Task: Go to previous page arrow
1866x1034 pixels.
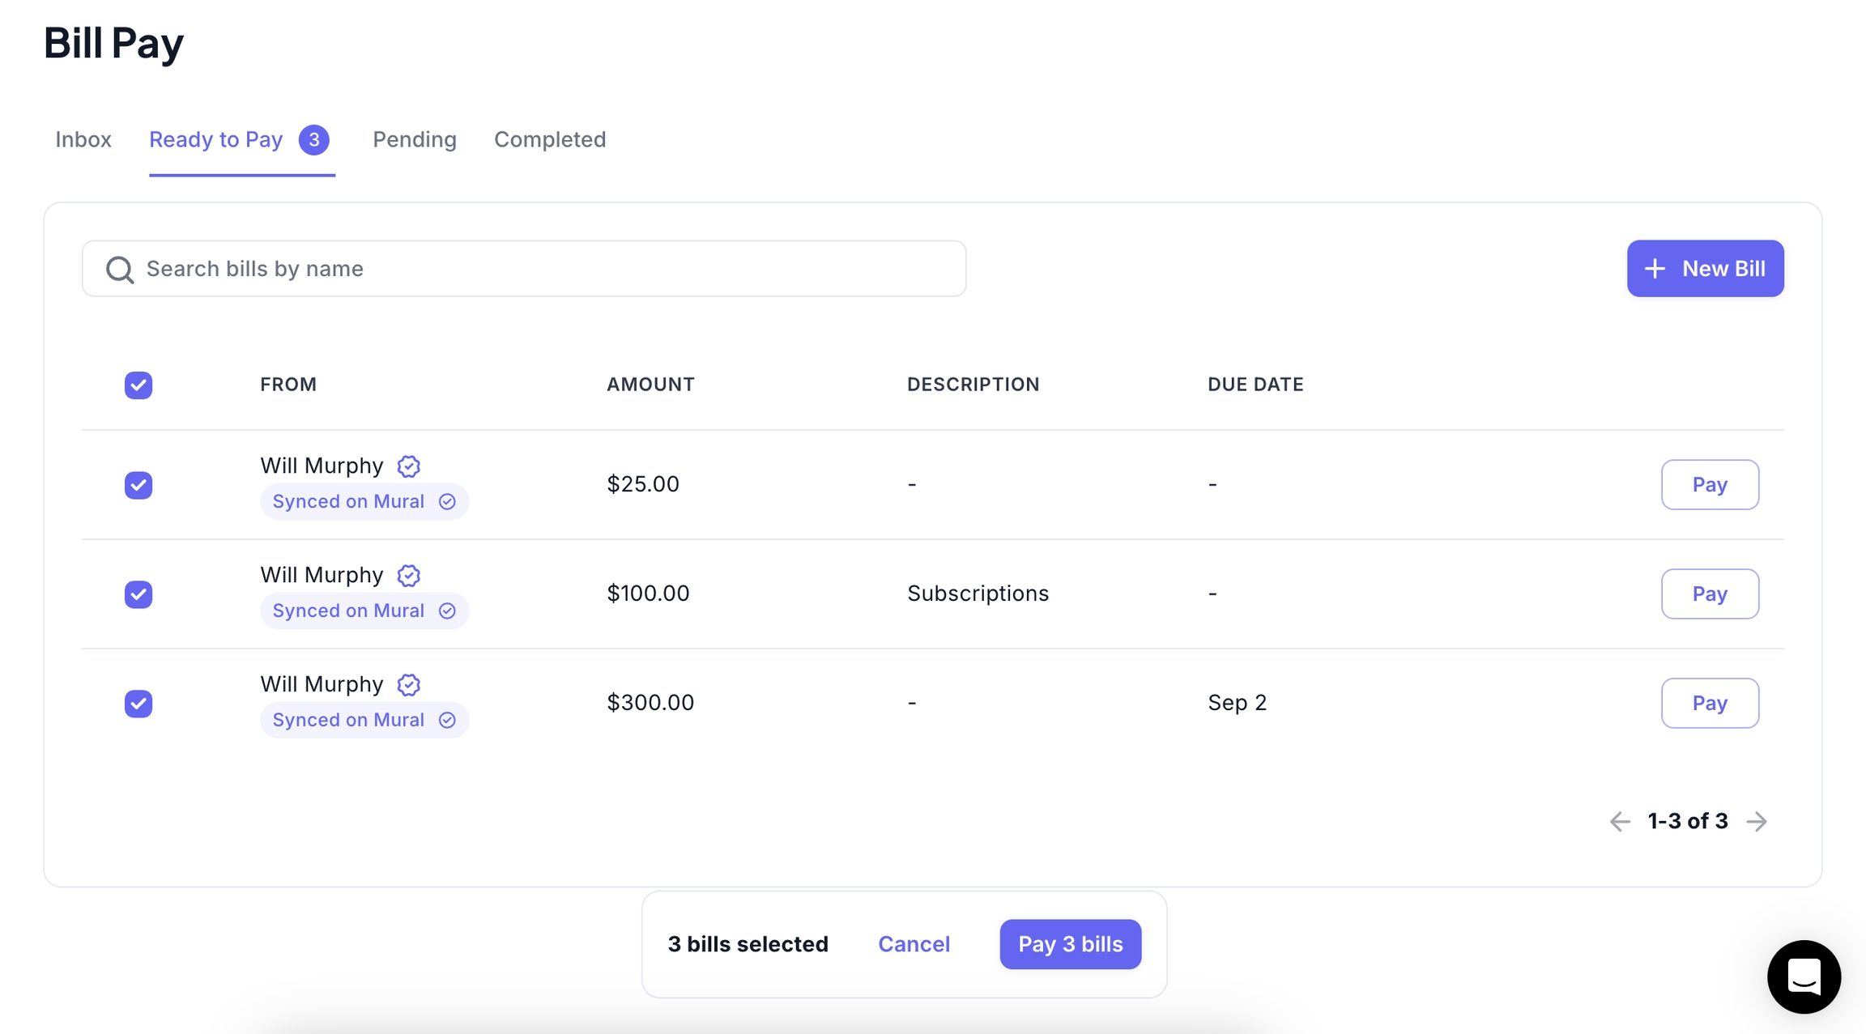Action: pos(1619,821)
